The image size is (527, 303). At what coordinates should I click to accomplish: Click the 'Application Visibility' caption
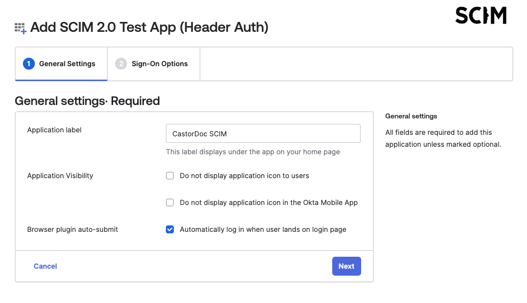tap(60, 176)
